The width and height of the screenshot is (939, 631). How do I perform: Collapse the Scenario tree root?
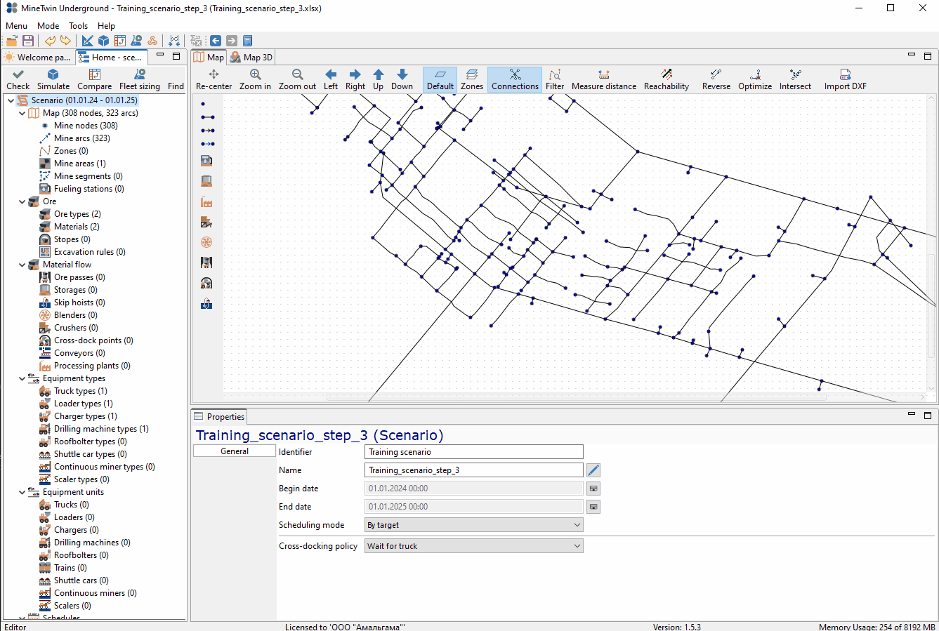[11, 100]
